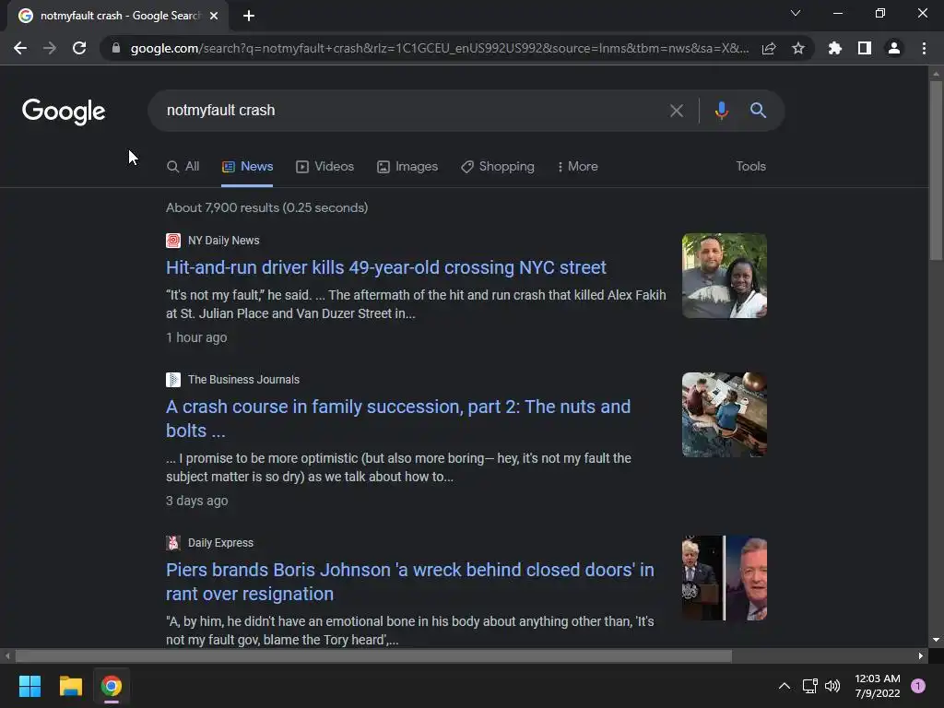Viewport: 944px width, 708px height.
Task: Switch to the All results tab
Action: click(x=183, y=167)
